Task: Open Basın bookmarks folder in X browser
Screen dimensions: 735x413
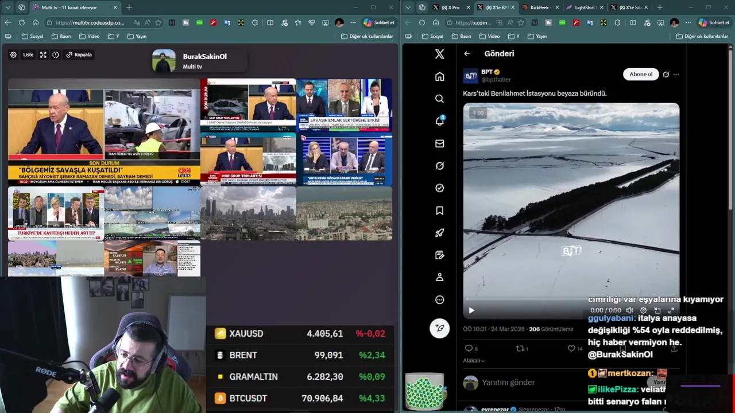Action: [461, 36]
